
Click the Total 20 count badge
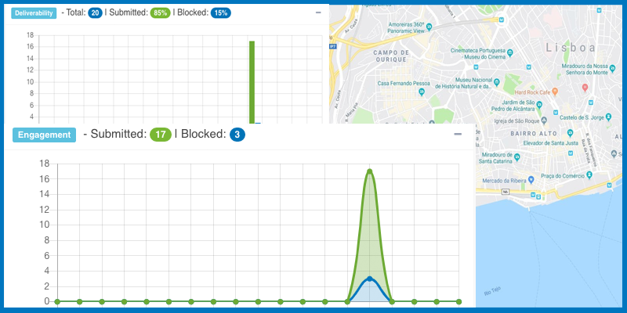(95, 13)
